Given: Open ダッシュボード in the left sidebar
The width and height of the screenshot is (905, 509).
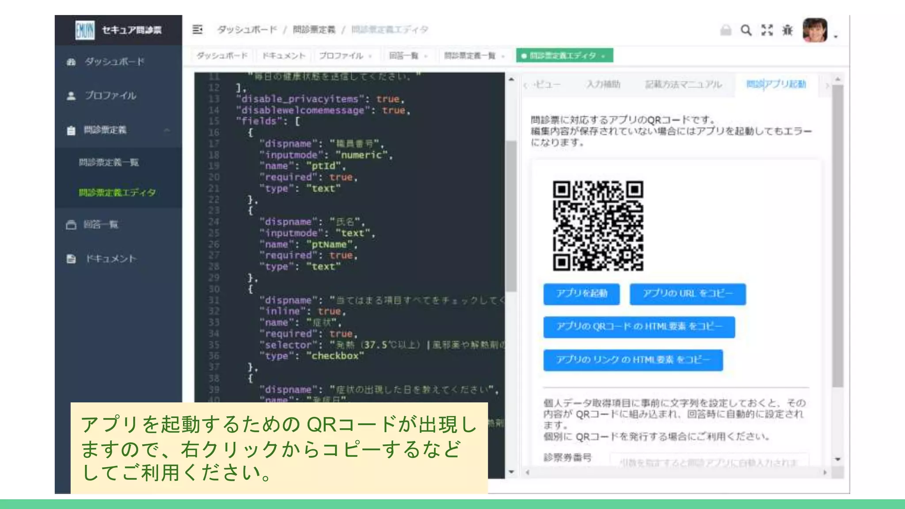Looking at the screenshot, I should coord(118,61).
